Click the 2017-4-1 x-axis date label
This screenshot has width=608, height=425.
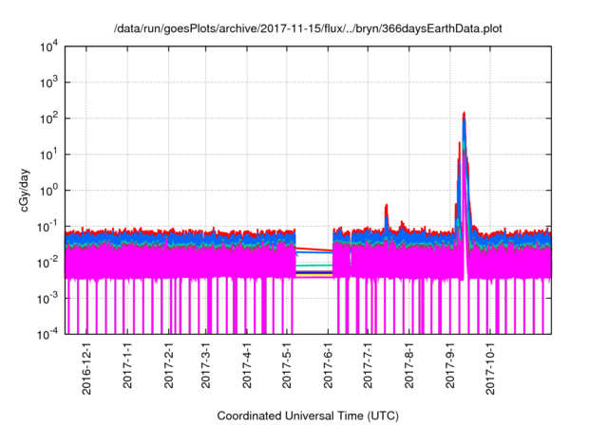point(247,365)
